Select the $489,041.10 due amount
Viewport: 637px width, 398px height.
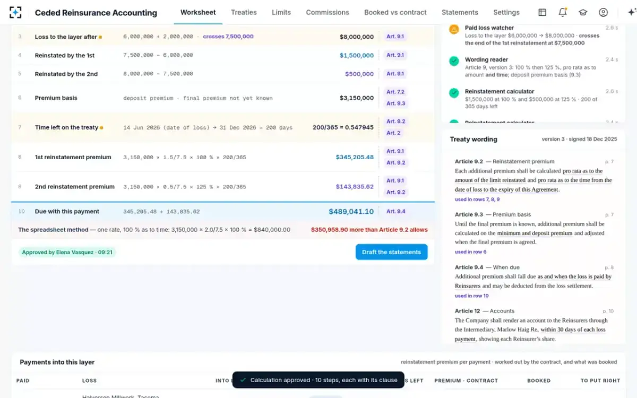351,211
